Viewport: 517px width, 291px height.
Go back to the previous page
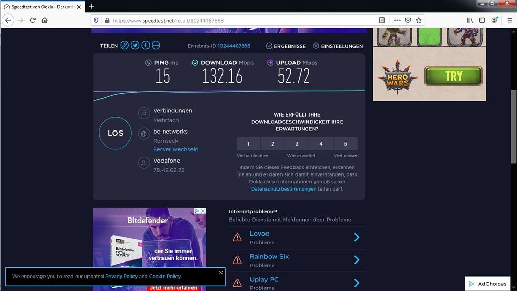[x=8, y=20]
